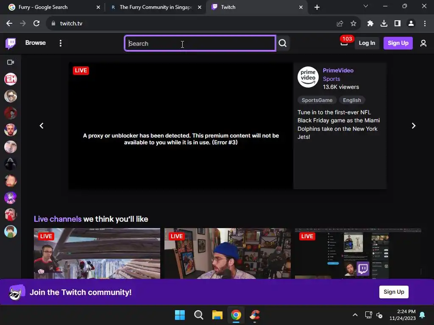Open the EH channel avatar in sidebar

click(11, 79)
